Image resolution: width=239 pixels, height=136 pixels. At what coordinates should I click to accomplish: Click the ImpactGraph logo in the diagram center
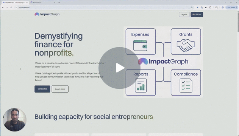click(x=163, y=62)
